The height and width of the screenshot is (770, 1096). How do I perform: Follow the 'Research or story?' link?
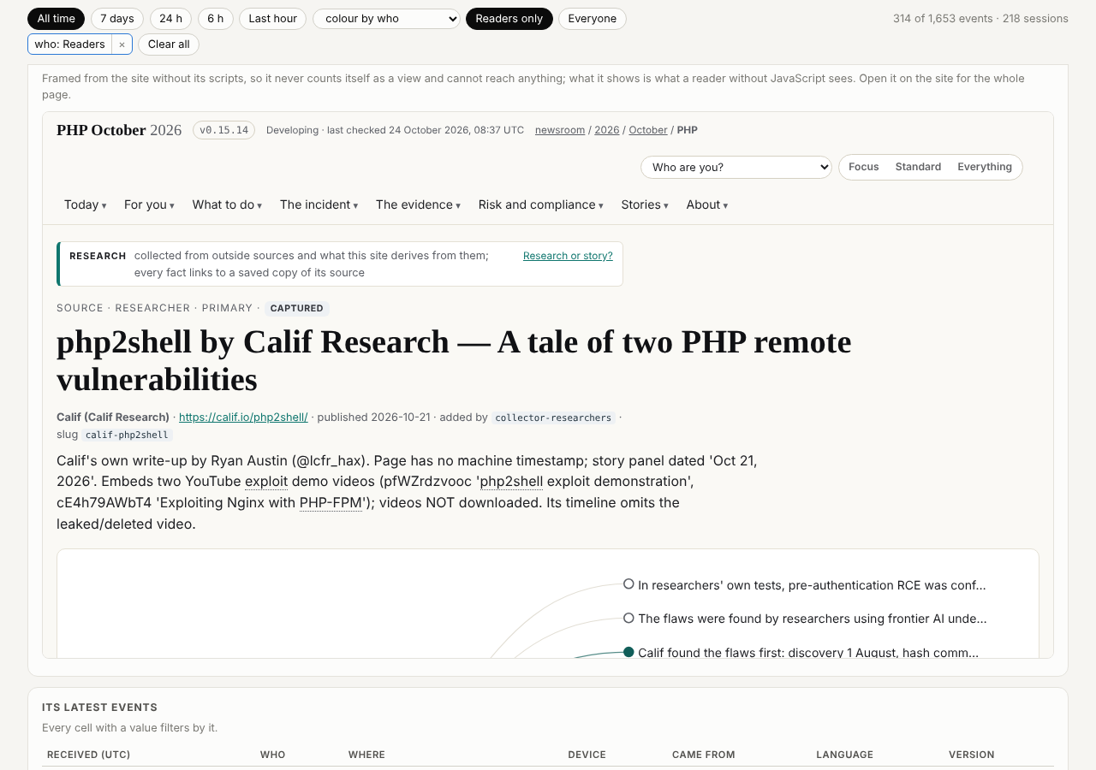[x=568, y=256]
